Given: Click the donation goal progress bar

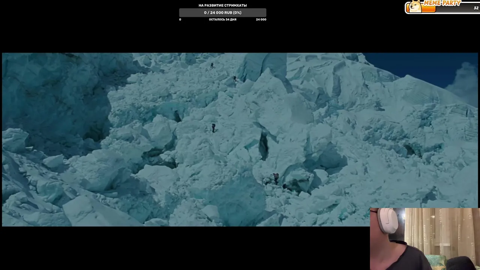Looking at the screenshot, I should point(223,12).
